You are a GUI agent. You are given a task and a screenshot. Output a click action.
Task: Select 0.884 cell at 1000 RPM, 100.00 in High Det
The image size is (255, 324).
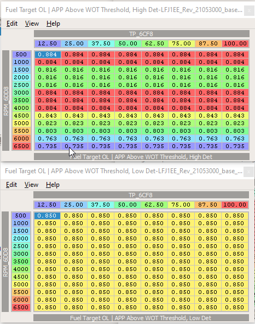(235, 62)
